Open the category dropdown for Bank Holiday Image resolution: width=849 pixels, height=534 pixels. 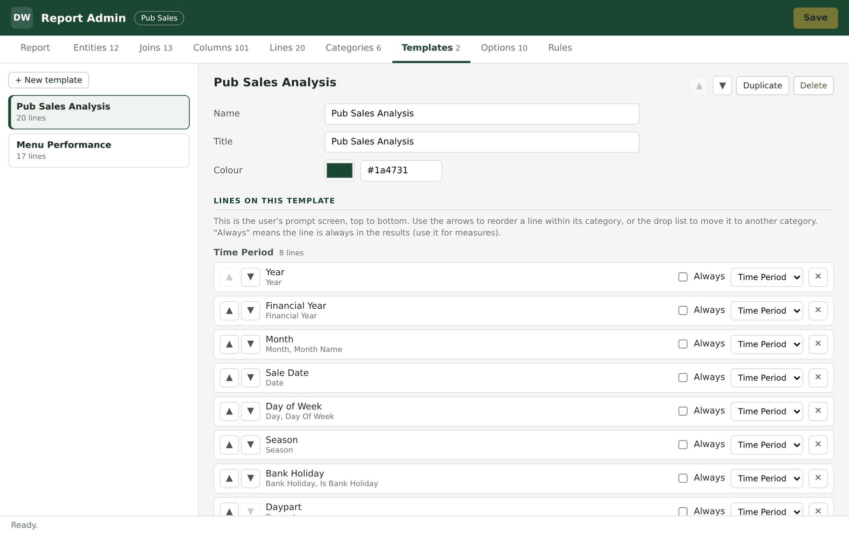point(767,478)
